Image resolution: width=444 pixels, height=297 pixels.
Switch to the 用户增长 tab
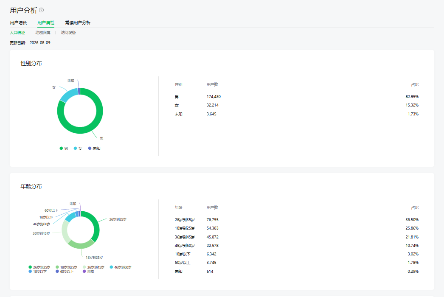(18, 22)
